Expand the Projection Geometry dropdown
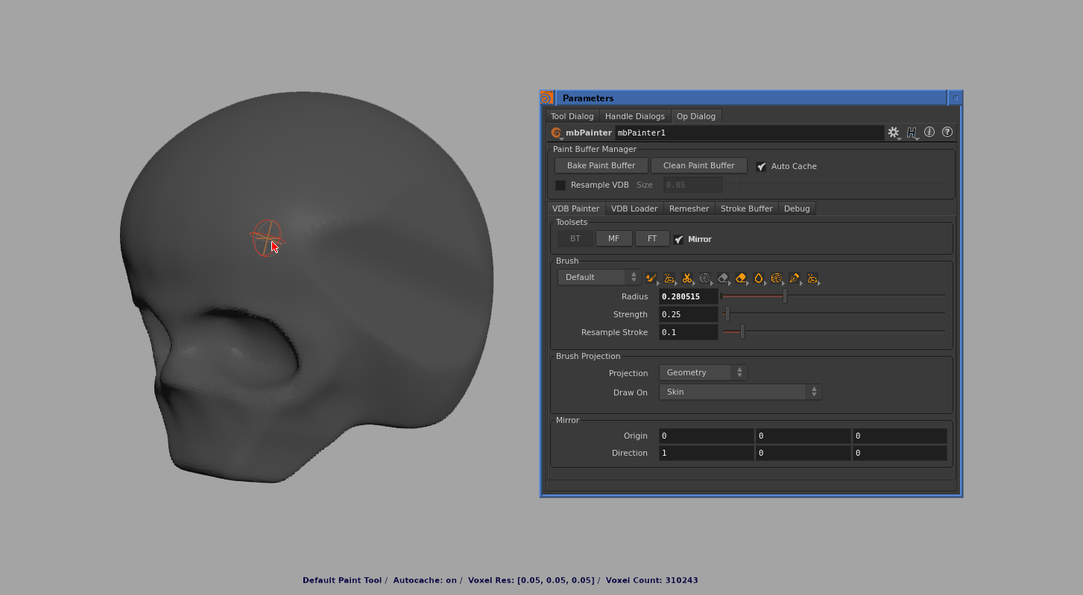1083x595 pixels. tap(702, 372)
